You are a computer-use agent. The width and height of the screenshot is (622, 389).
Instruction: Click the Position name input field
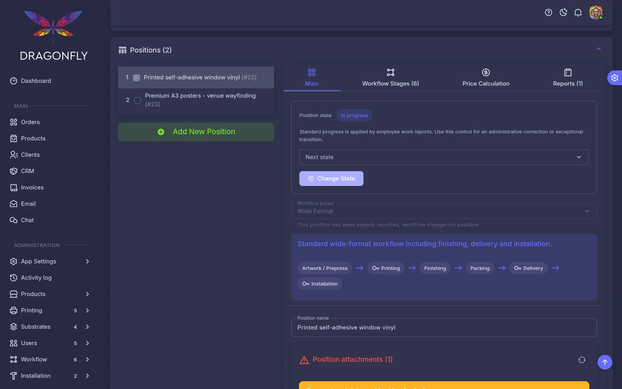point(444,328)
